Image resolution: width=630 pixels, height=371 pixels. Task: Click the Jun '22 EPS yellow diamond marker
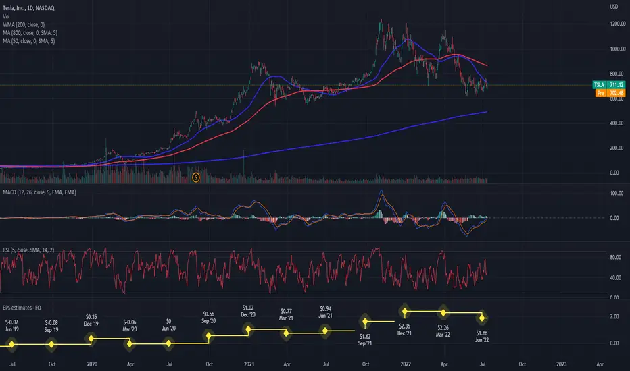tap(482, 318)
